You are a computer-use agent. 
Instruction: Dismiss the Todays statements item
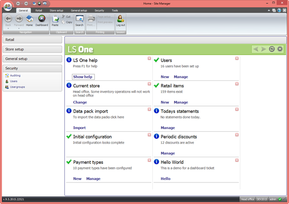pyautogui.click(x=237, y=109)
